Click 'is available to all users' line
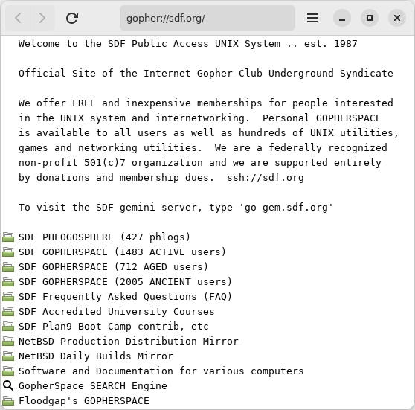 tap(209, 133)
